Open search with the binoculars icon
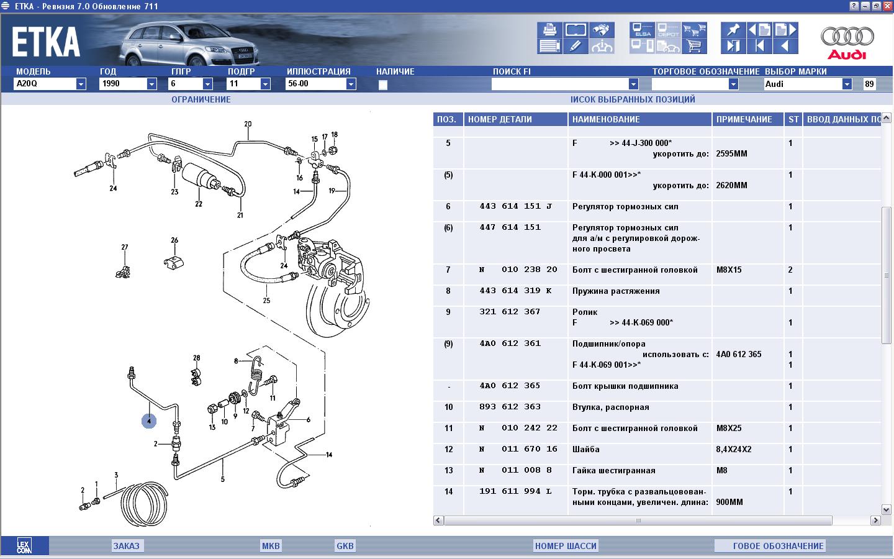 click(601, 30)
